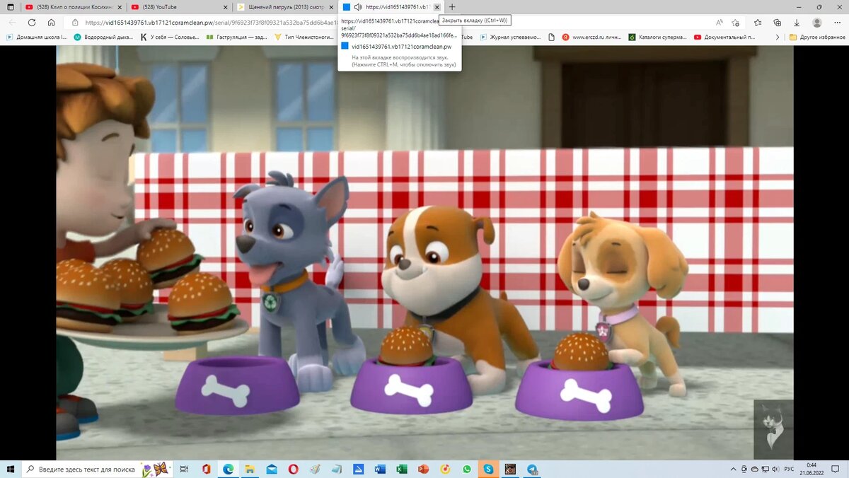The height and width of the screenshot is (478, 849).
Task: Close the 'Щенячий патруль' tab
Action: point(330,7)
